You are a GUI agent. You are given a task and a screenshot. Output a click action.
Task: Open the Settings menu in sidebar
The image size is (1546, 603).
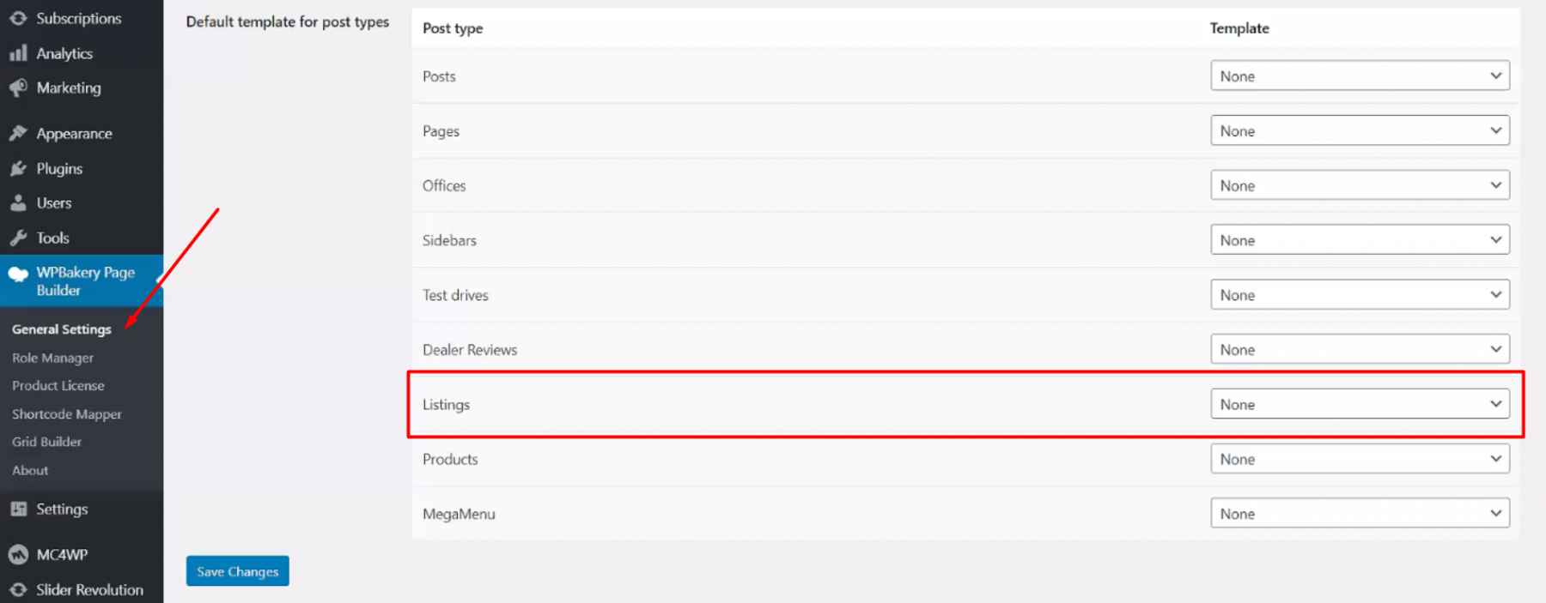coord(61,509)
